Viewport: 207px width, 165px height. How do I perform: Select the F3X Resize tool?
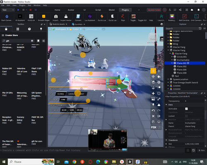tap(159, 71)
